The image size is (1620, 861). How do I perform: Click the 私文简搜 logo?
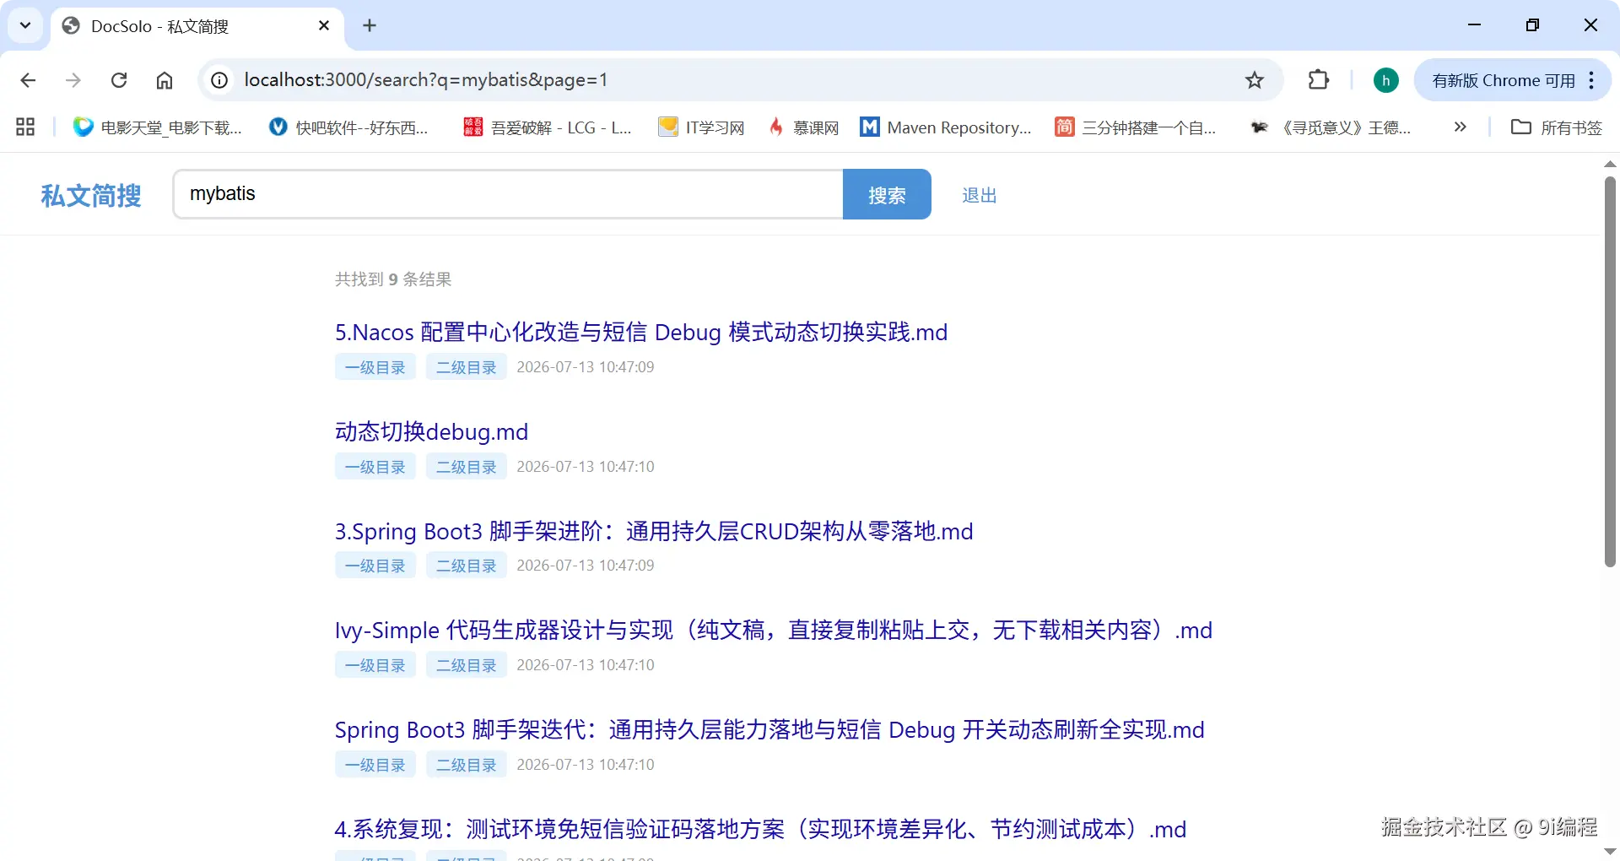coord(91,195)
